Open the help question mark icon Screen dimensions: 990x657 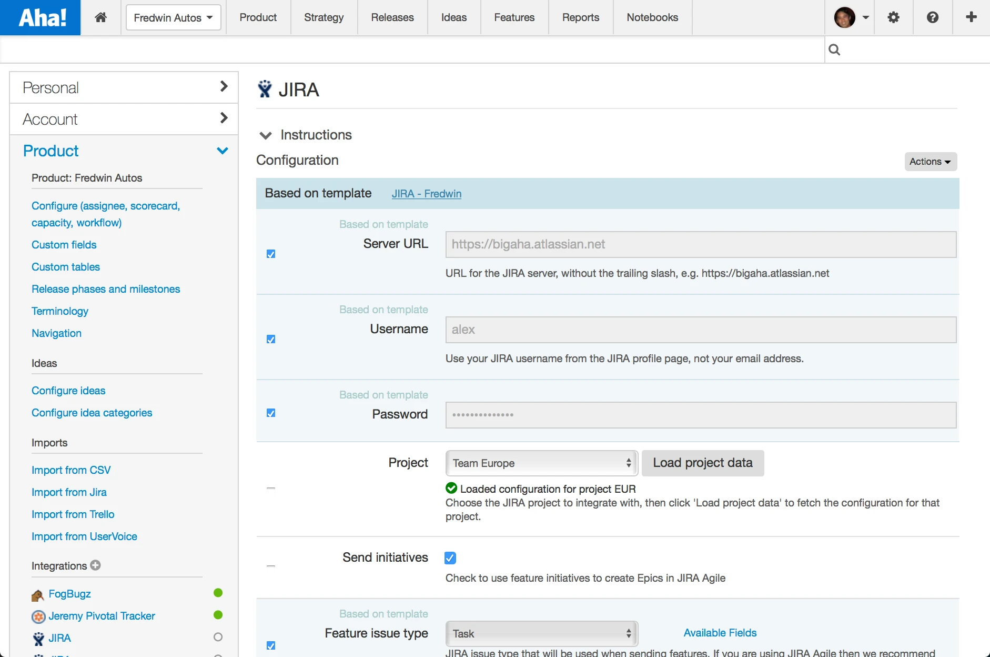click(933, 17)
